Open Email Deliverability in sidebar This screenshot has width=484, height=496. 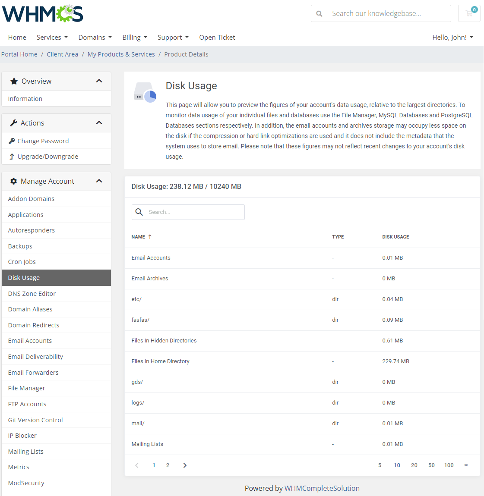pos(57,357)
